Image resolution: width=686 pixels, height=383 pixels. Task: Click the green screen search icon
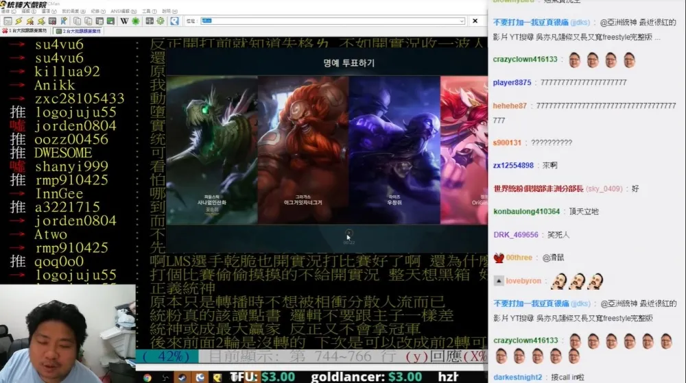tap(110, 21)
